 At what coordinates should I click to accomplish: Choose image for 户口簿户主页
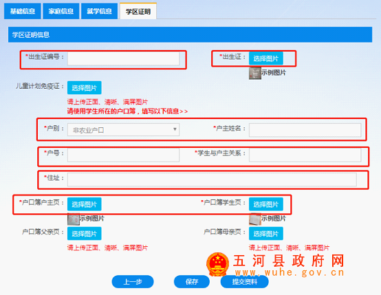[85, 204]
